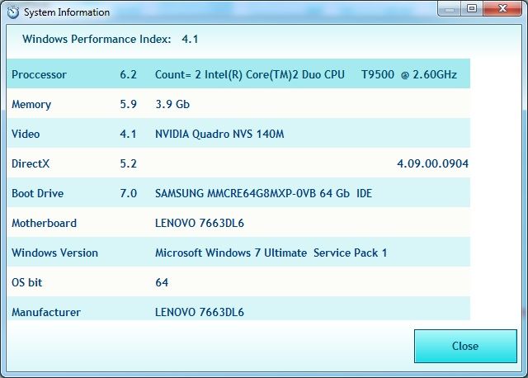The height and width of the screenshot is (378, 528).
Task: Select the DirectX version 4.09.00.0904
Action: [x=432, y=163]
